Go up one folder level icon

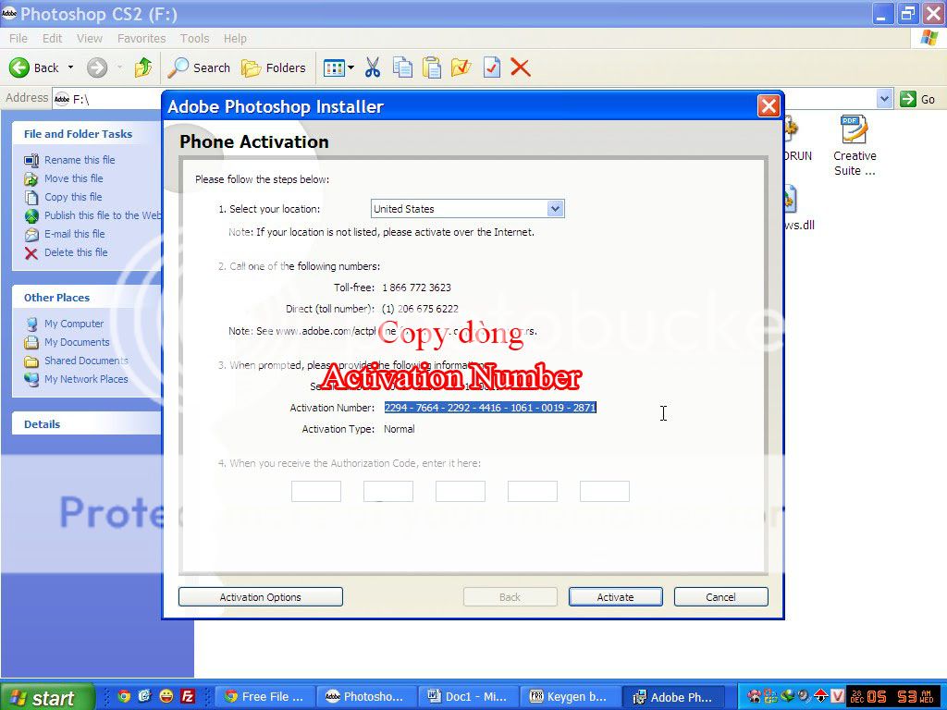(143, 67)
